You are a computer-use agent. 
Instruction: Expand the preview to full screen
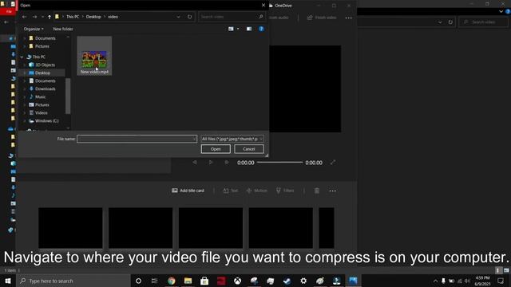click(x=333, y=163)
